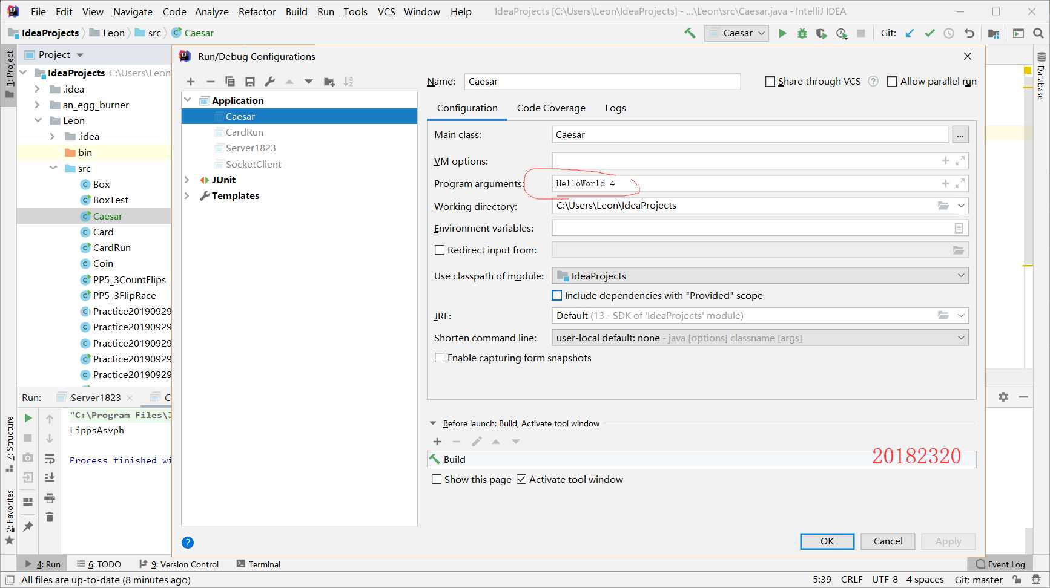Run Caesar with the green play icon
The width and height of the screenshot is (1050, 588).
pyautogui.click(x=782, y=33)
